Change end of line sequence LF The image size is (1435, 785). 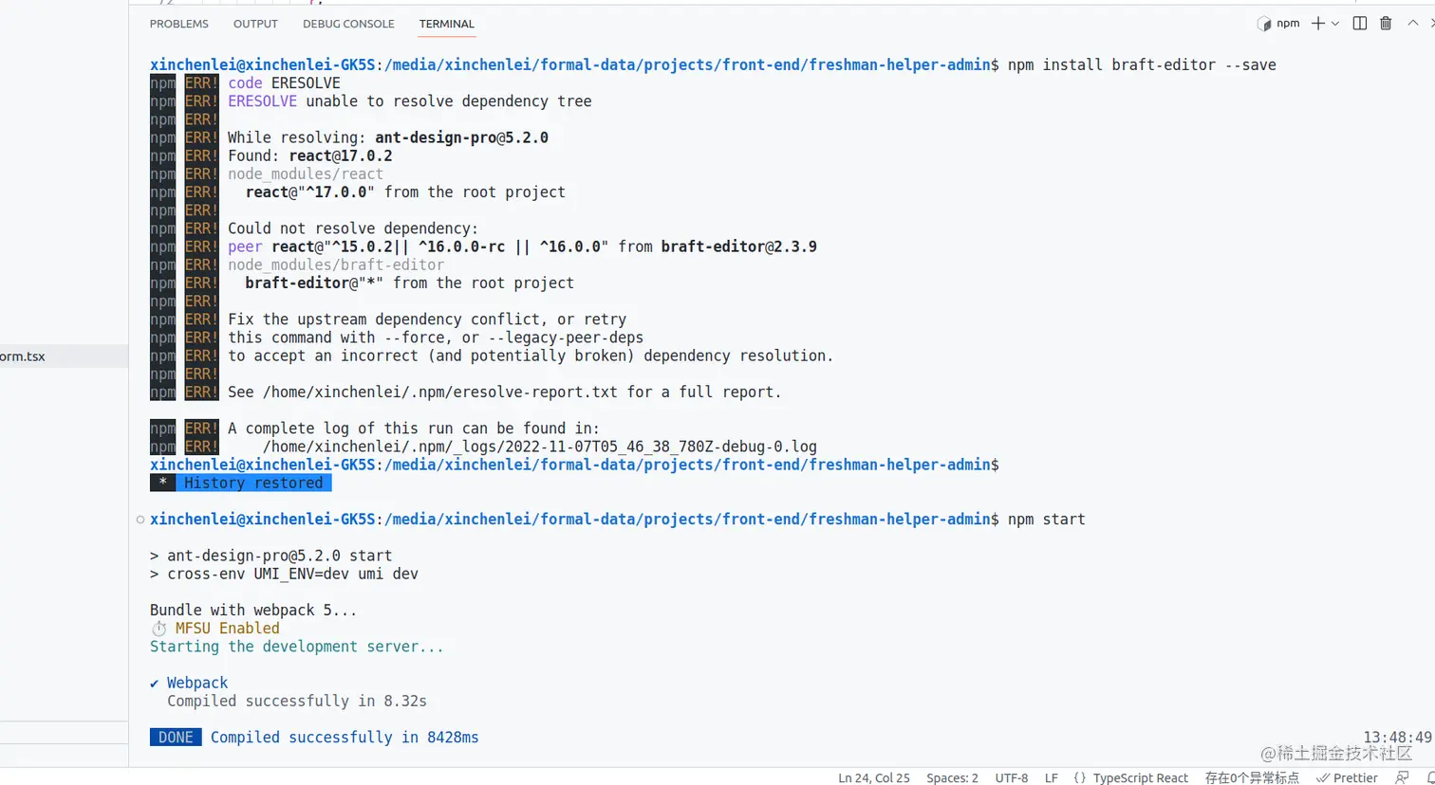[1051, 777]
